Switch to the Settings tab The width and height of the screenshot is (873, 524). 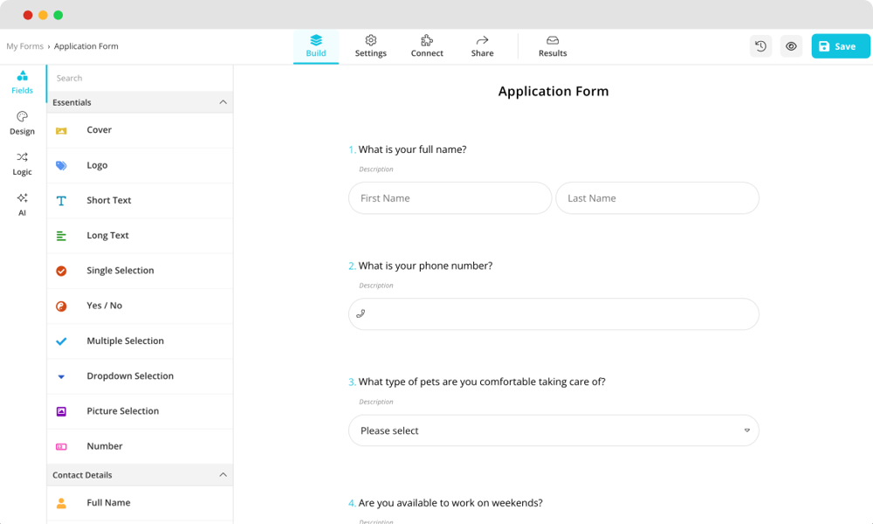coord(370,45)
